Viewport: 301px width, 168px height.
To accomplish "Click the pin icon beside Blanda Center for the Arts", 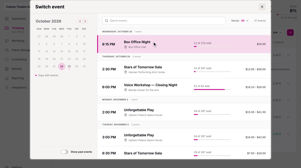I will (126, 90).
